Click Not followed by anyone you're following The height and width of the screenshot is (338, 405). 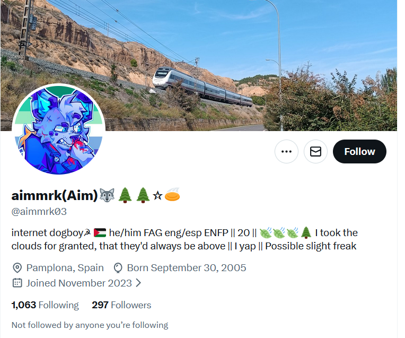pos(90,325)
